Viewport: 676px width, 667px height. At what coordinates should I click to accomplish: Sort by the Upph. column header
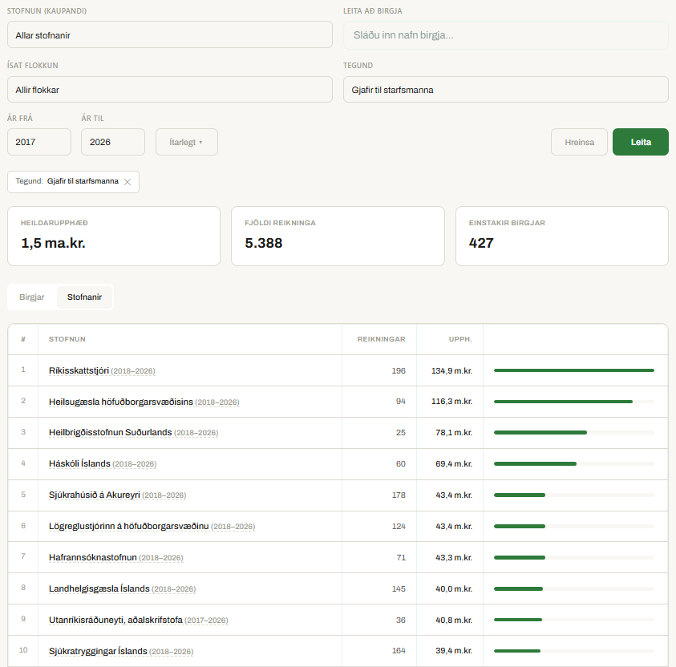[x=460, y=339]
